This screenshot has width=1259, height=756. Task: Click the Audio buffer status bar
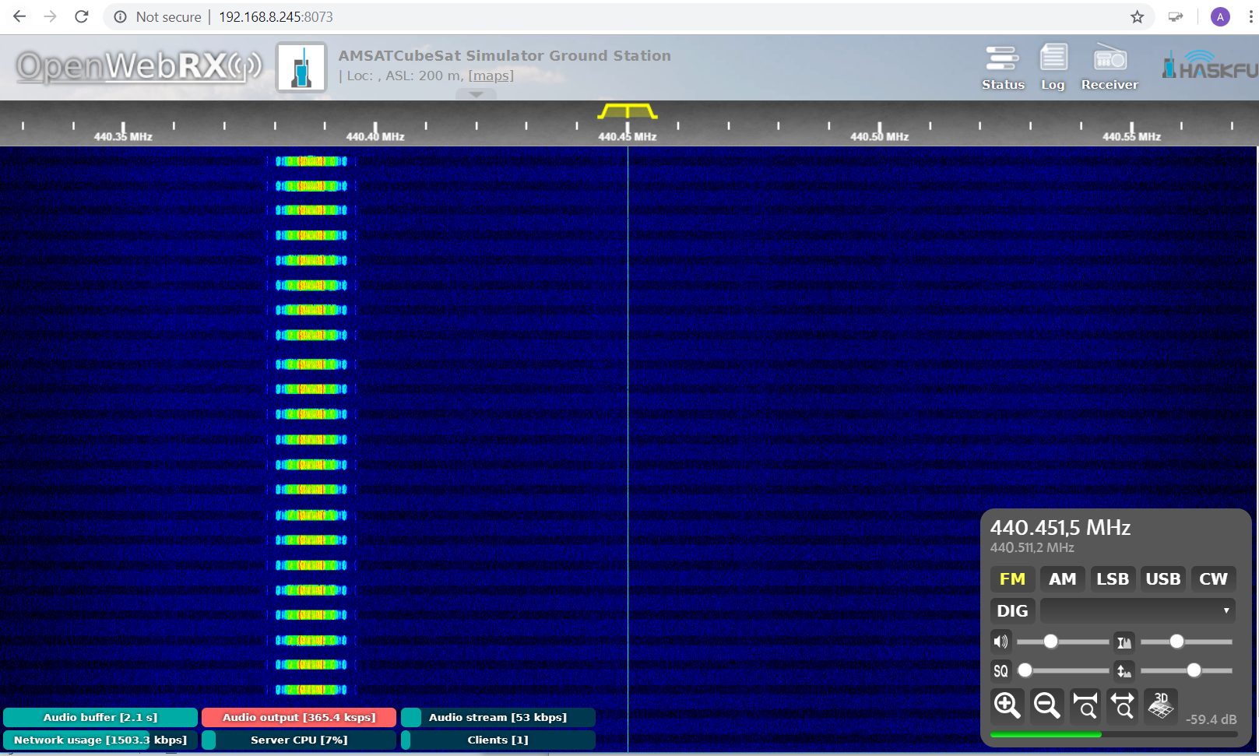100,717
